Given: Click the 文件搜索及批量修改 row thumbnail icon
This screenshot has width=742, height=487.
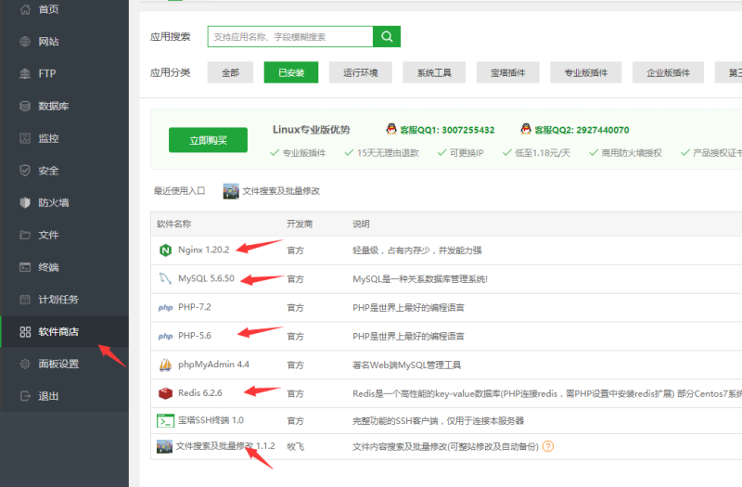Looking at the screenshot, I should (x=164, y=446).
